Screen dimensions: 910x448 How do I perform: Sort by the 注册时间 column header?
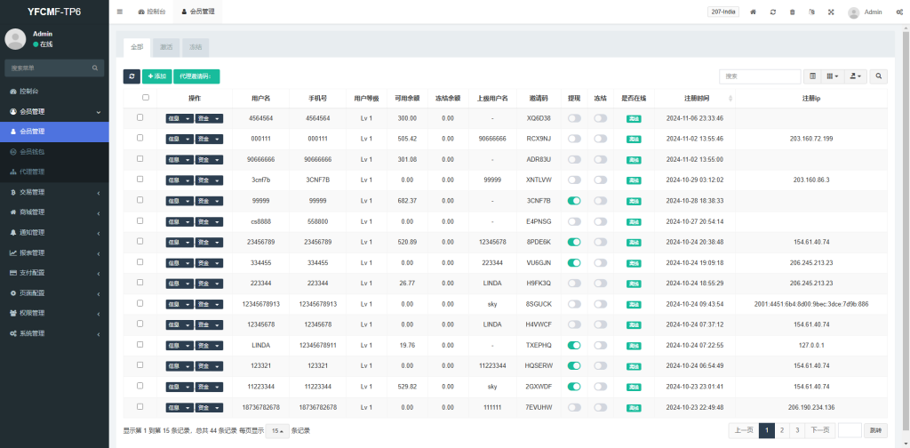click(x=697, y=98)
